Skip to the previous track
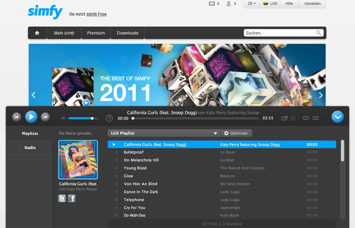Image resolution: width=355 pixels, height=228 pixels. point(16,117)
